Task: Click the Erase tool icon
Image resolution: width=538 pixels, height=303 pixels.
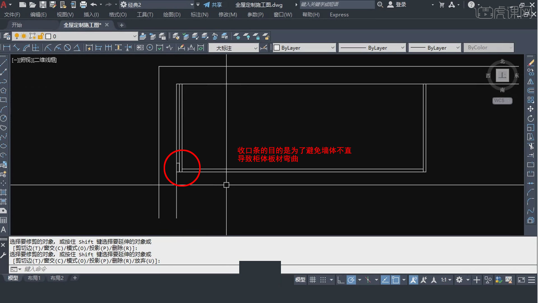Action: coord(530,63)
